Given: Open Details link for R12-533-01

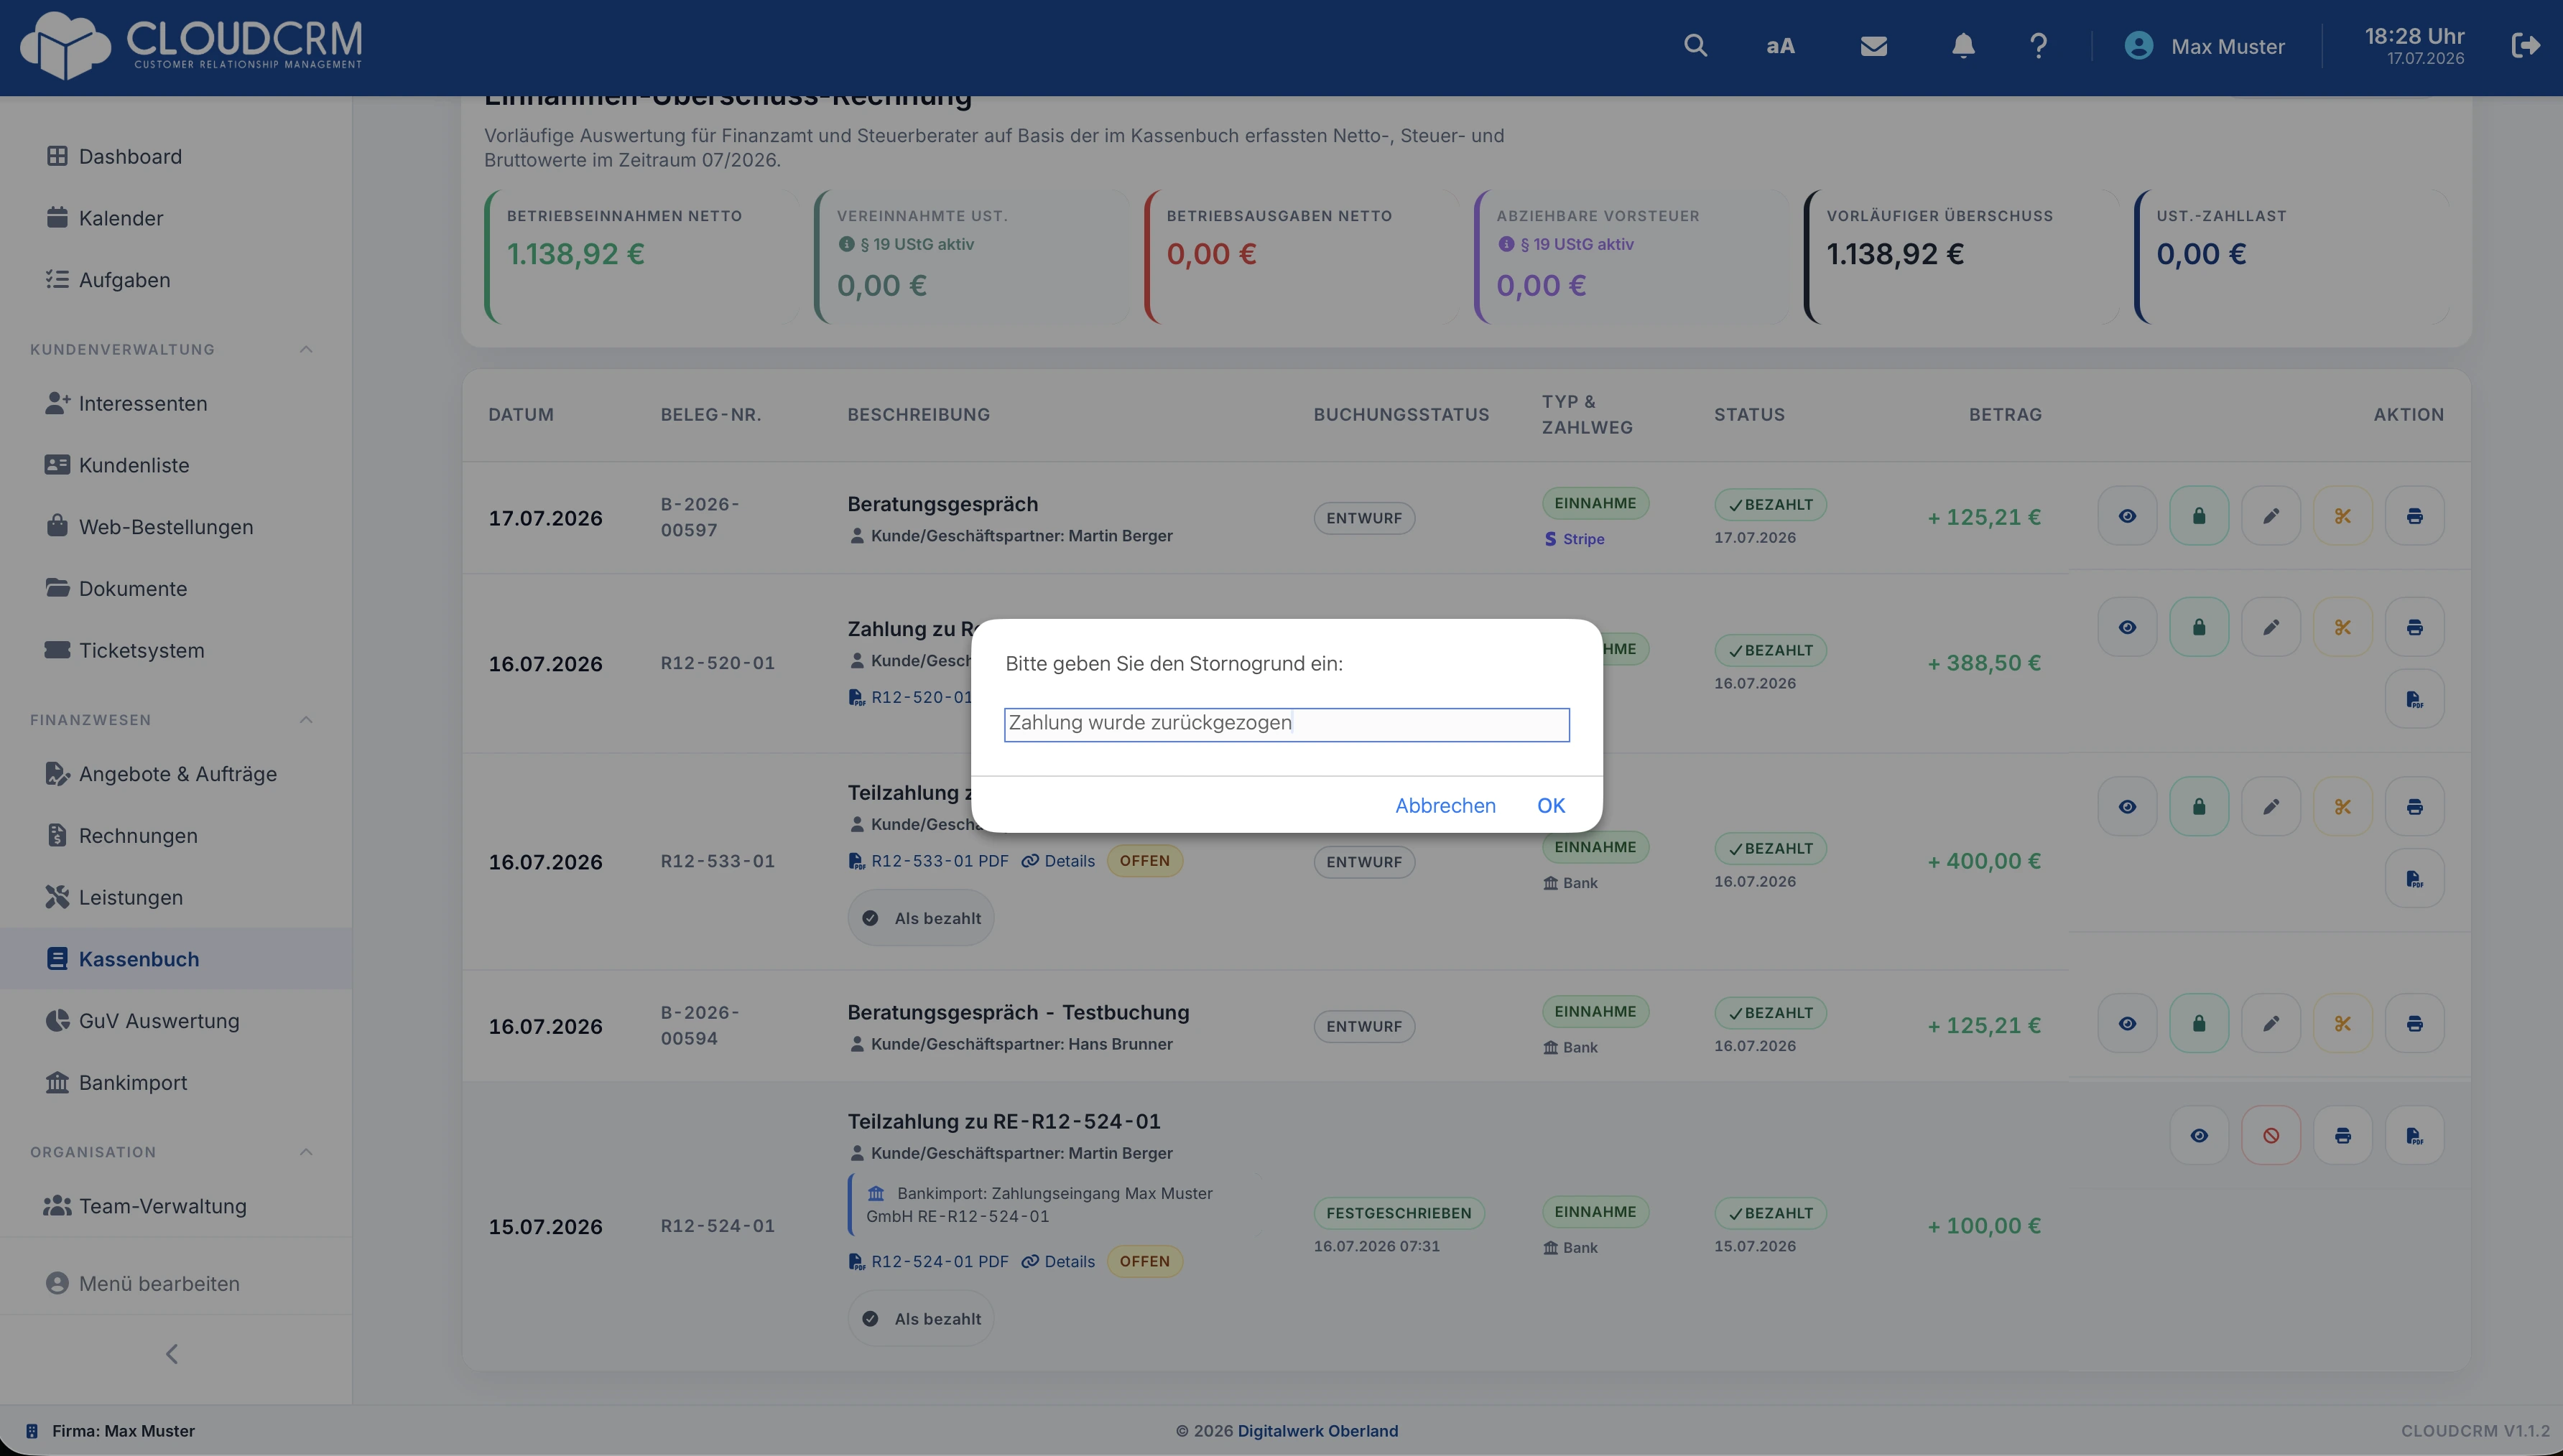Looking at the screenshot, I should pos(1058,861).
